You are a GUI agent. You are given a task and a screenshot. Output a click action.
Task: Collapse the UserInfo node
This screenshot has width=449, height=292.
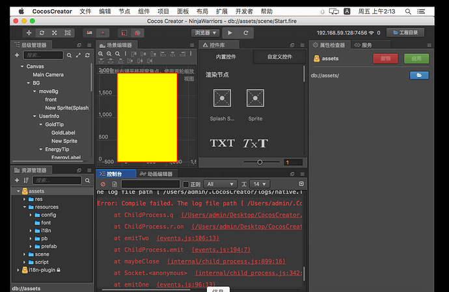click(x=34, y=116)
